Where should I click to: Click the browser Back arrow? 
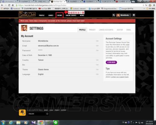click(2, 5)
